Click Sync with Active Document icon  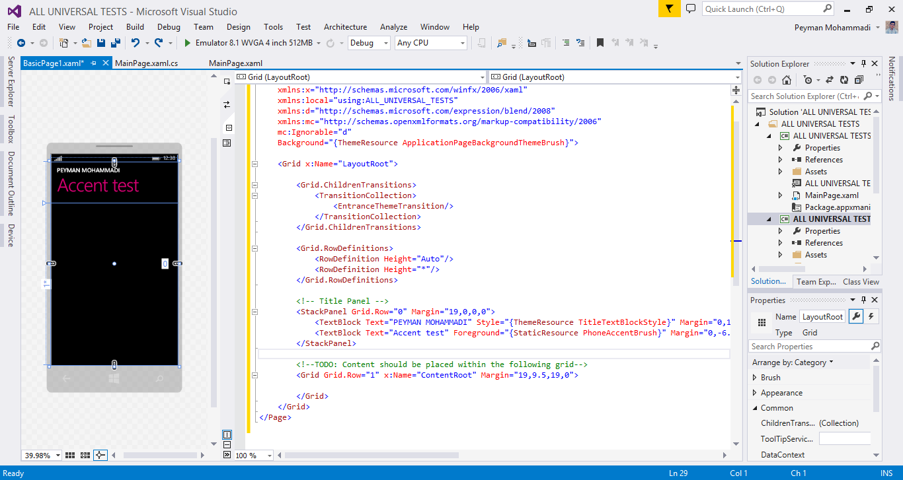point(830,80)
